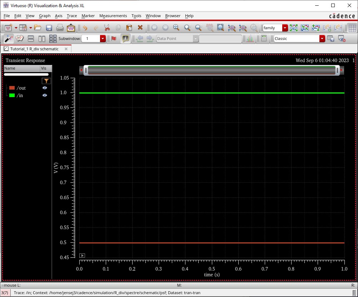Open the family plot mode dropdown
Image resolution: width=358 pixels, height=297 pixels.
click(x=285, y=27)
